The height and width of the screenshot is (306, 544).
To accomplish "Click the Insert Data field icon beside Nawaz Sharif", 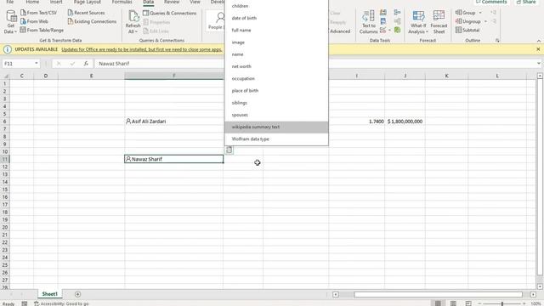I will tap(229, 150).
